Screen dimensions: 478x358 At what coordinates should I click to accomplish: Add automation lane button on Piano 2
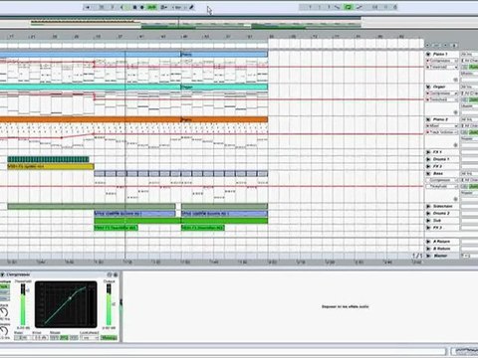pyautogui.click(x=455, y=145)
